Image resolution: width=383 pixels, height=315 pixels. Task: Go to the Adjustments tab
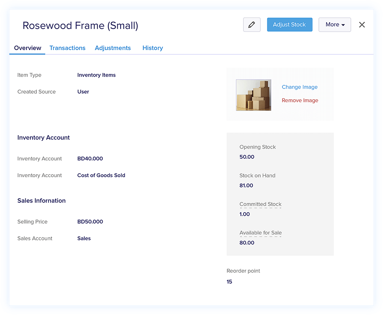tap(113, 48)
